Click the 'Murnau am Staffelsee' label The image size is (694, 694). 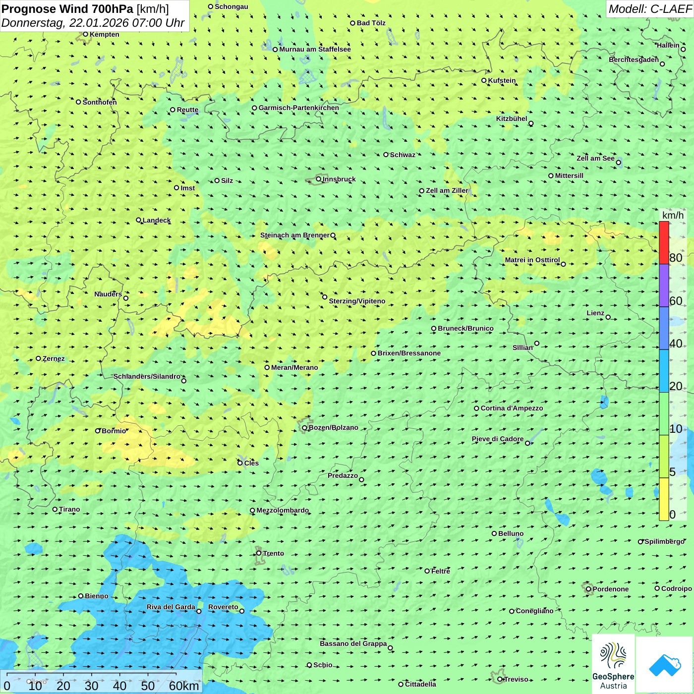click(x=315, y=49)
